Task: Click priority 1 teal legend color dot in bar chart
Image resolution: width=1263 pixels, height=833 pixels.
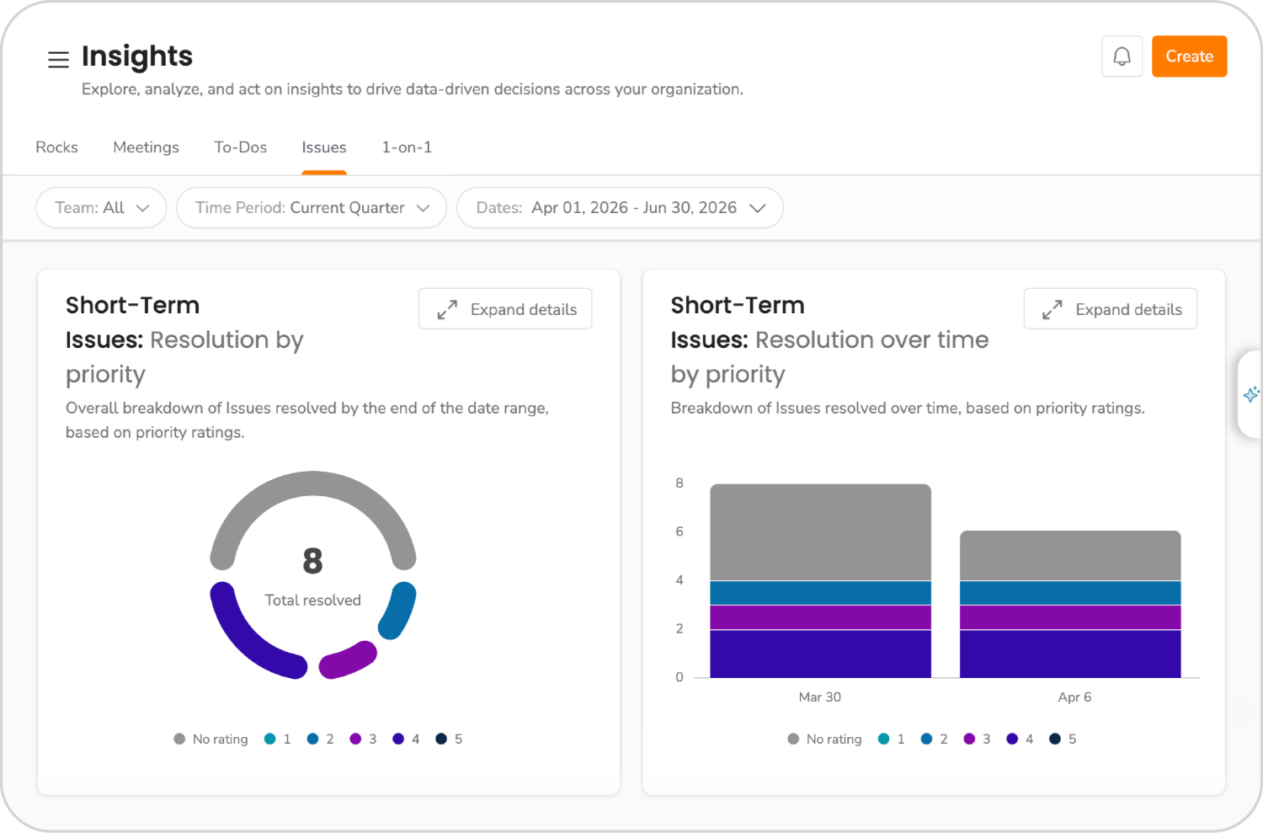Action: (x=883, y=739)
